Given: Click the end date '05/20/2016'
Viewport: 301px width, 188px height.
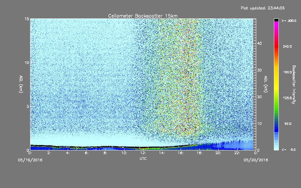Looking at the screenshot, I should [x=256, y=160].
